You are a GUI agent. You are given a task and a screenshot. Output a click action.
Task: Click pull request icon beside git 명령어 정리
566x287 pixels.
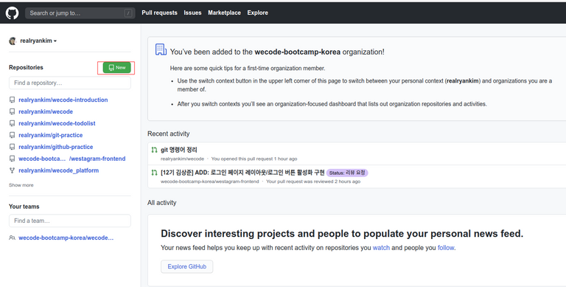pyautogui.click(x=155, y=150)
